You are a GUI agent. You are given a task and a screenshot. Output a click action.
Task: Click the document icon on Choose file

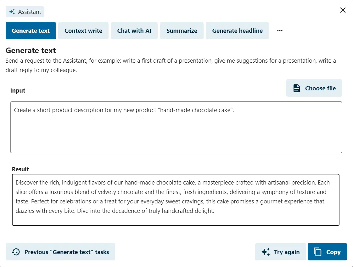[x=296, y=88]
